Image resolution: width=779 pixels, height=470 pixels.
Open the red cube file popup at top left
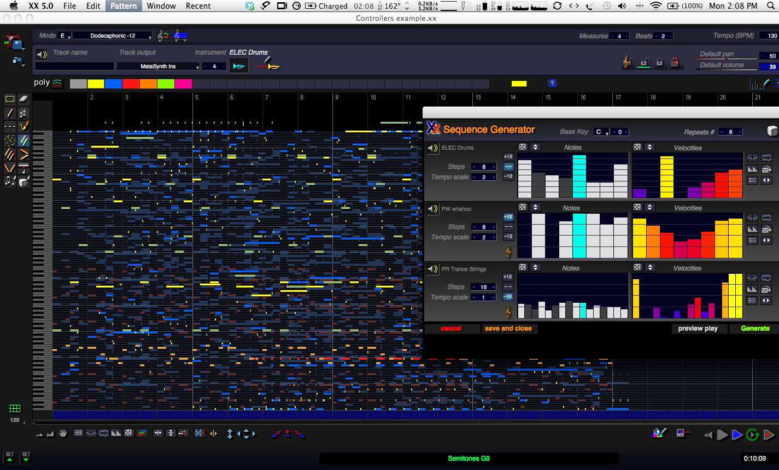(14, 43)
